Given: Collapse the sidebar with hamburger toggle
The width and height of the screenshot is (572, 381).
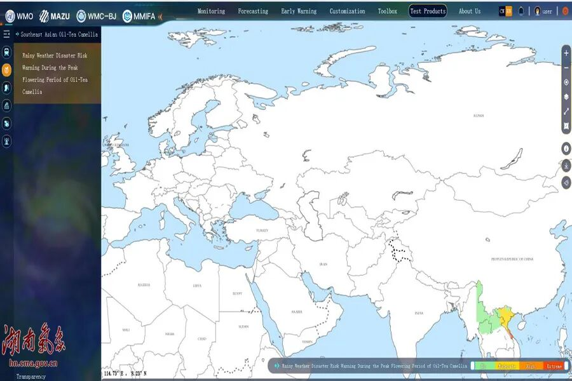Looking at the screenshot, I should pos(6,34).
